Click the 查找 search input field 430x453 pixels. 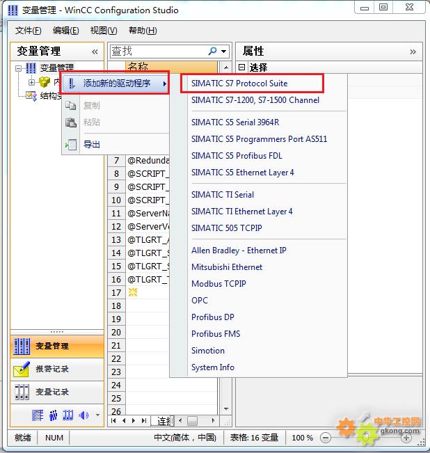pyautogui.click(x=159, y=51)
